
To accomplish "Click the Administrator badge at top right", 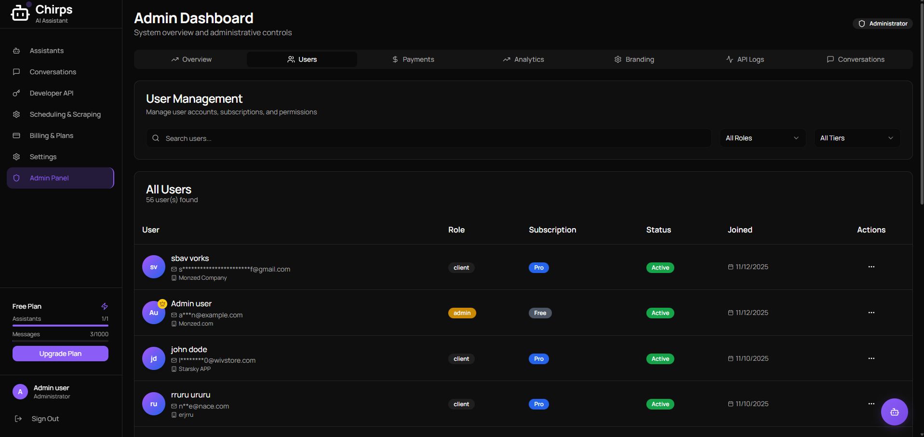I will point(883,24).
